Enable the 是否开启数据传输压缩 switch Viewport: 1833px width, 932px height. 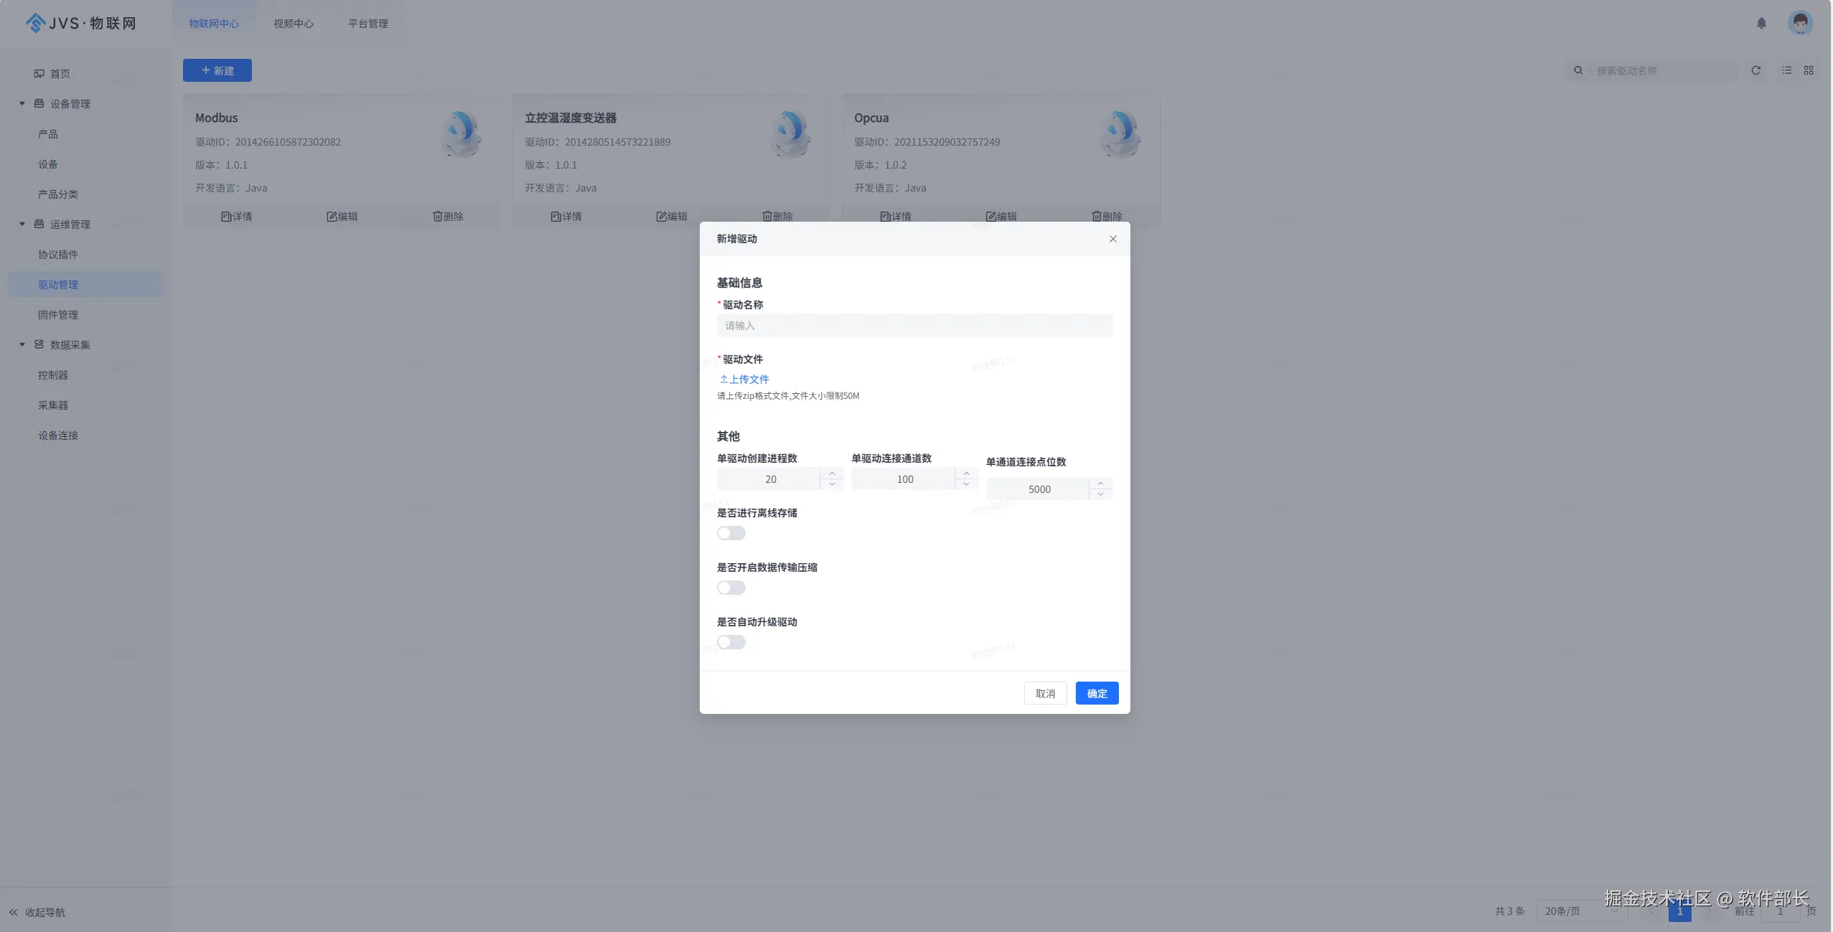[x=731, y=588]
